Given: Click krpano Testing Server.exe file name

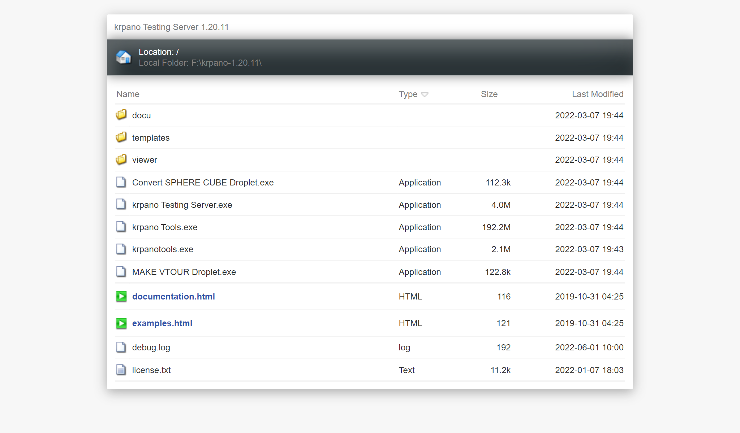Looking at the screenshot, I should click(182, 205).
